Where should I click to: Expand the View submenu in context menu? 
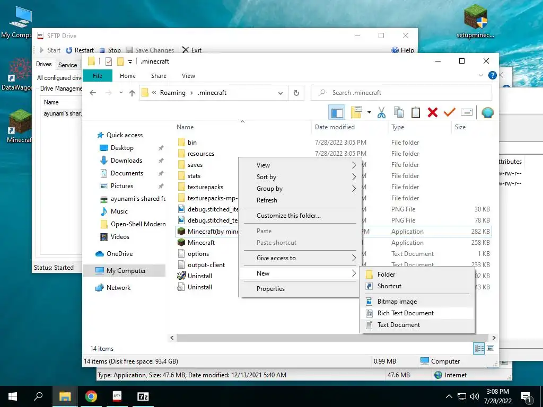(x=300, y=165)
